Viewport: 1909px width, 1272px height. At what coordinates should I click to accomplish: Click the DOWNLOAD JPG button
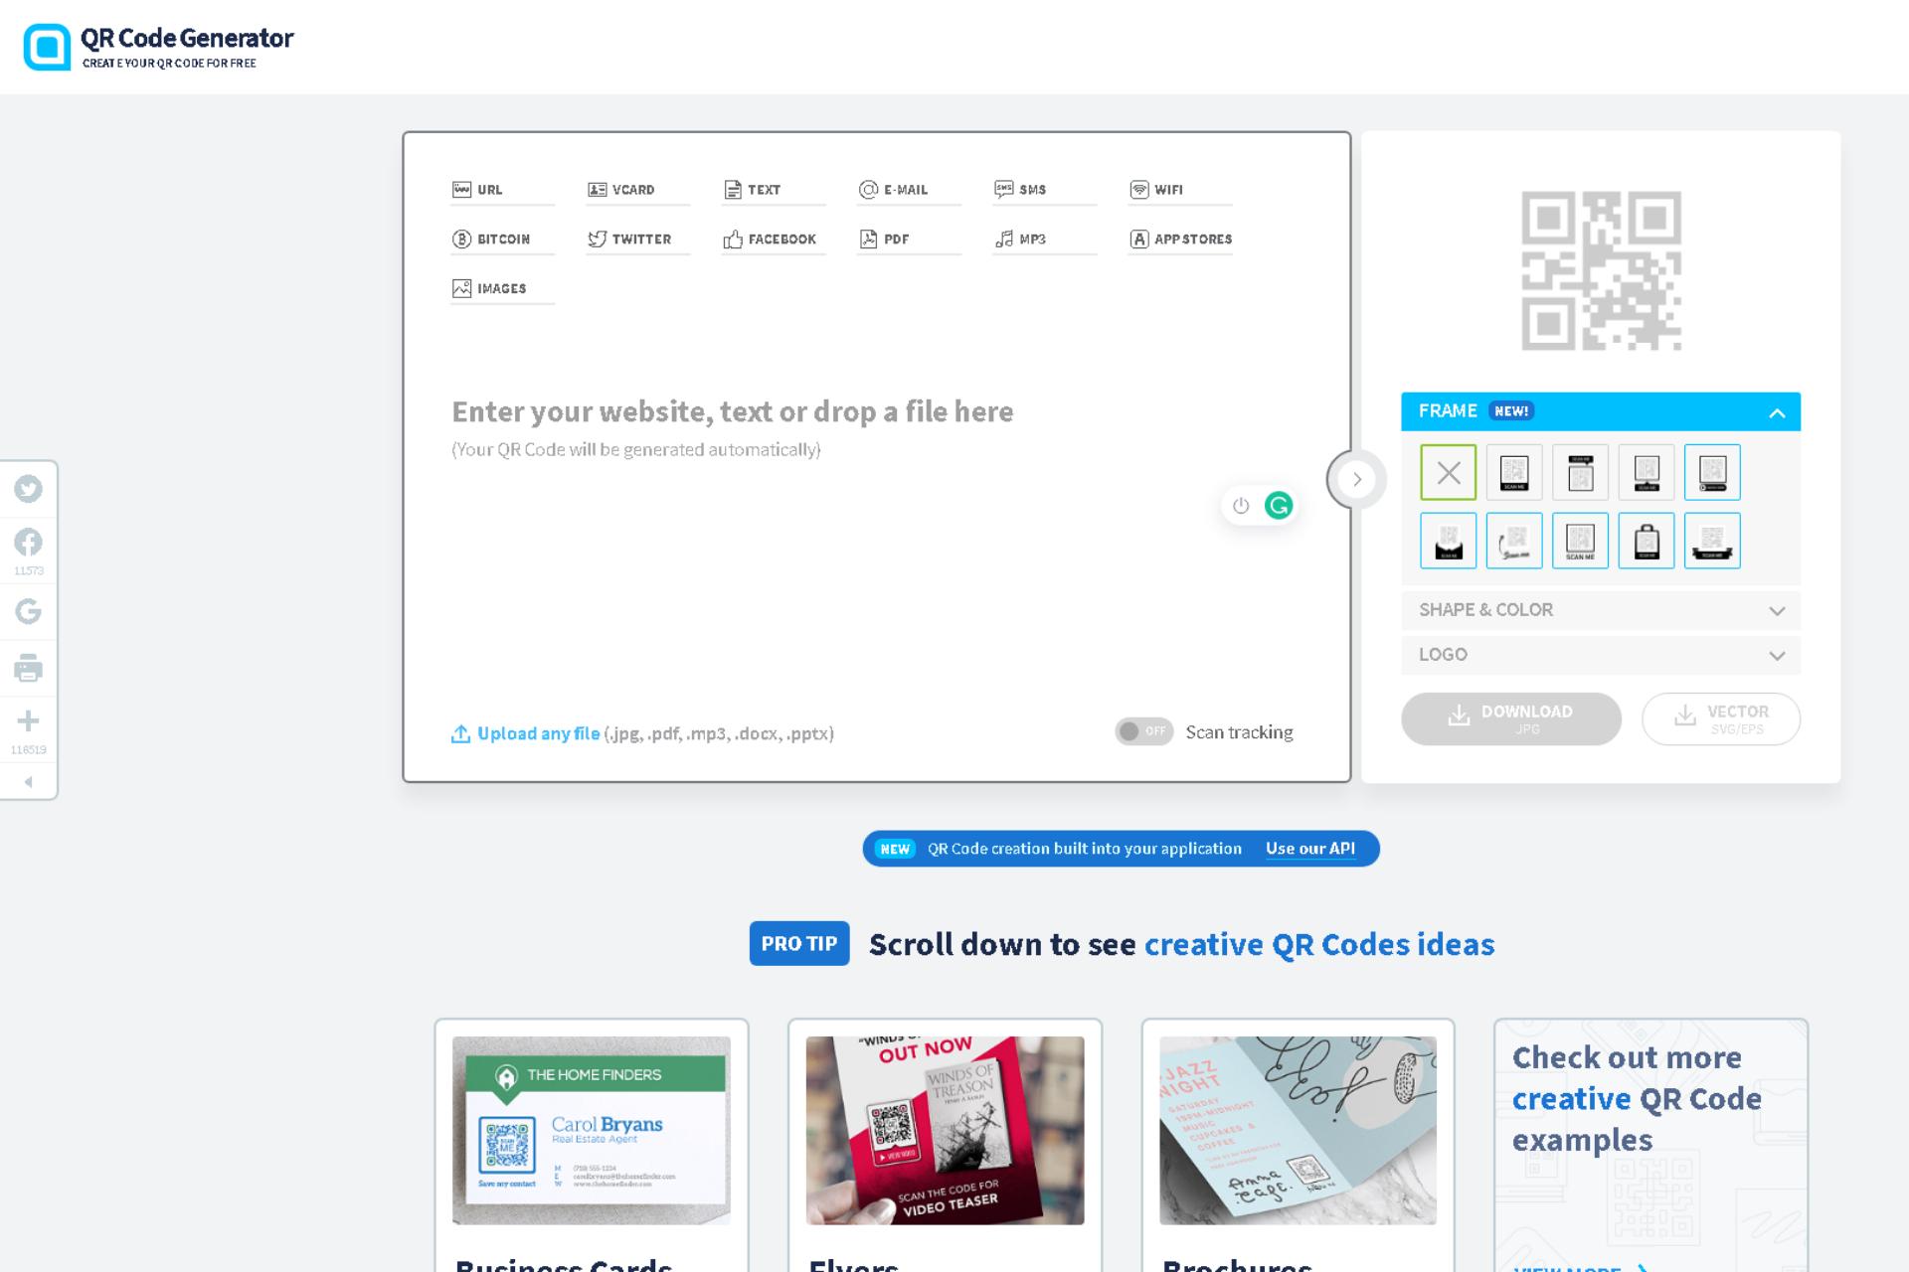(x=1511, y=718)
